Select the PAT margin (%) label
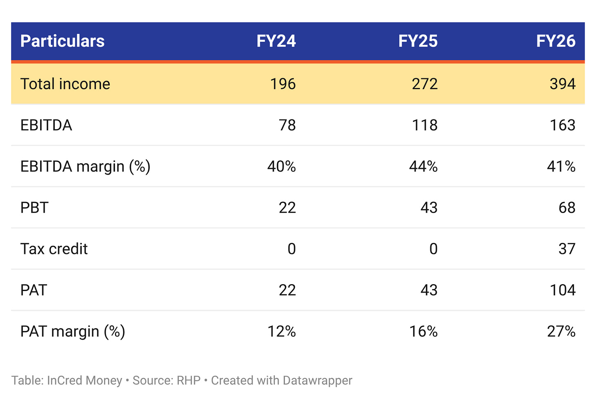This screenshot has height=399, width=596. pos(73,332)
